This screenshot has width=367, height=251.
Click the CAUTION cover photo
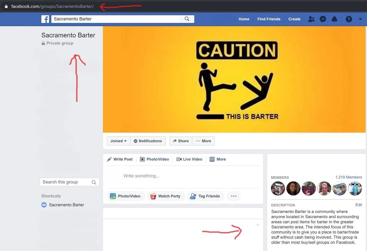(234, 79)
